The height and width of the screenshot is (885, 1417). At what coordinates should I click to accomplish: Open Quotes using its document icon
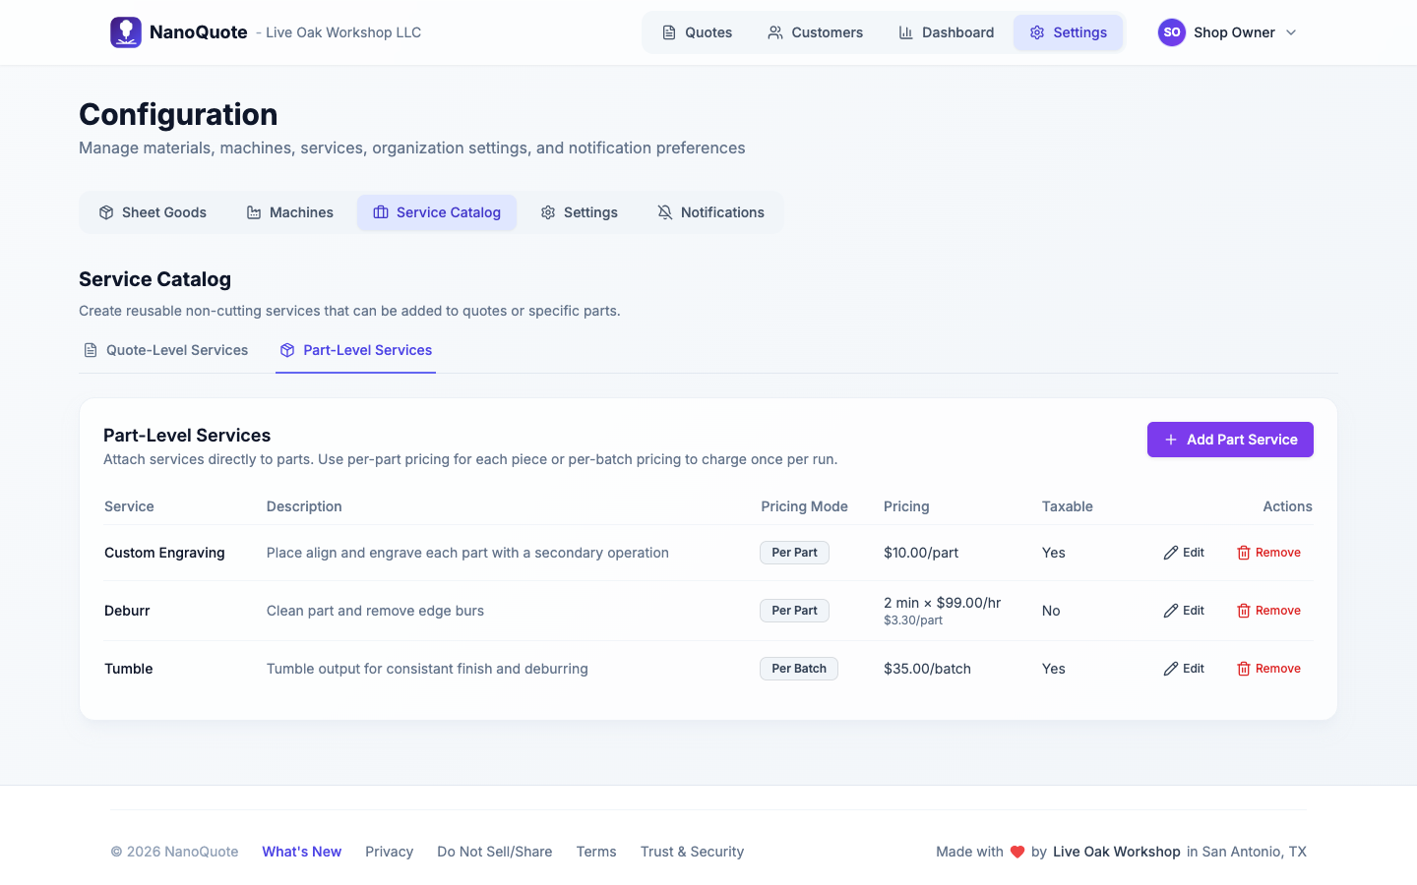coord(672,31)
